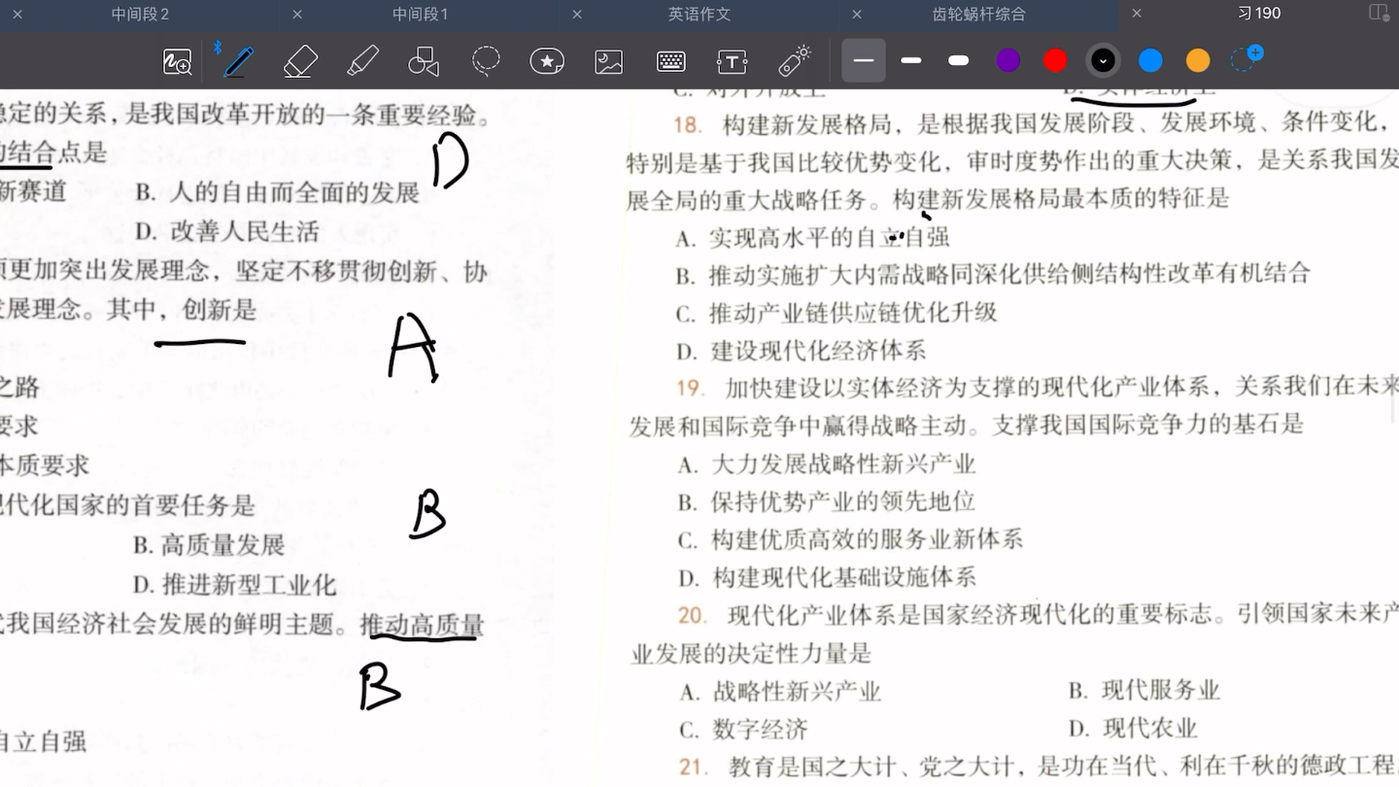Choose the thickest stroke width
This screenshot has width=1399, height=787.
click(959, 60)
